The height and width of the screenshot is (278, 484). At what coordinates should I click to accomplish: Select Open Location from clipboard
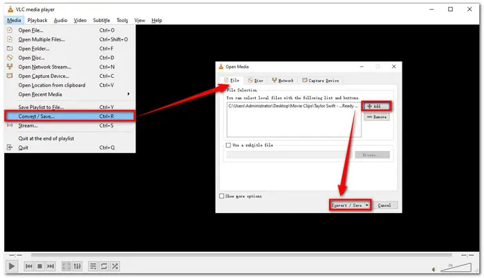pos(70,86)
